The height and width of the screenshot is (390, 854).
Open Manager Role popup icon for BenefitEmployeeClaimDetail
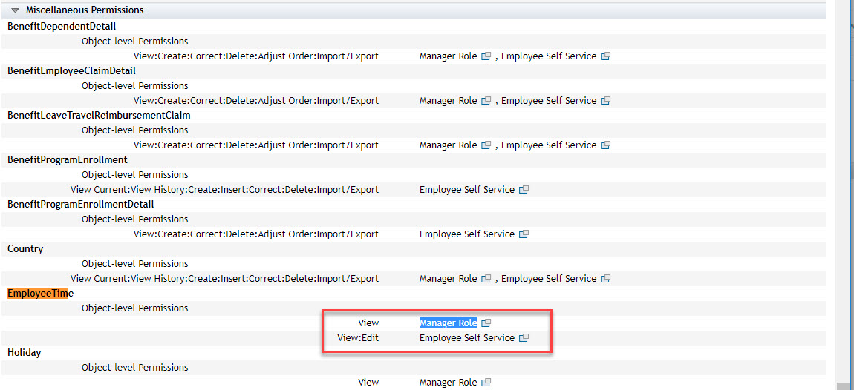pos(486,101)
